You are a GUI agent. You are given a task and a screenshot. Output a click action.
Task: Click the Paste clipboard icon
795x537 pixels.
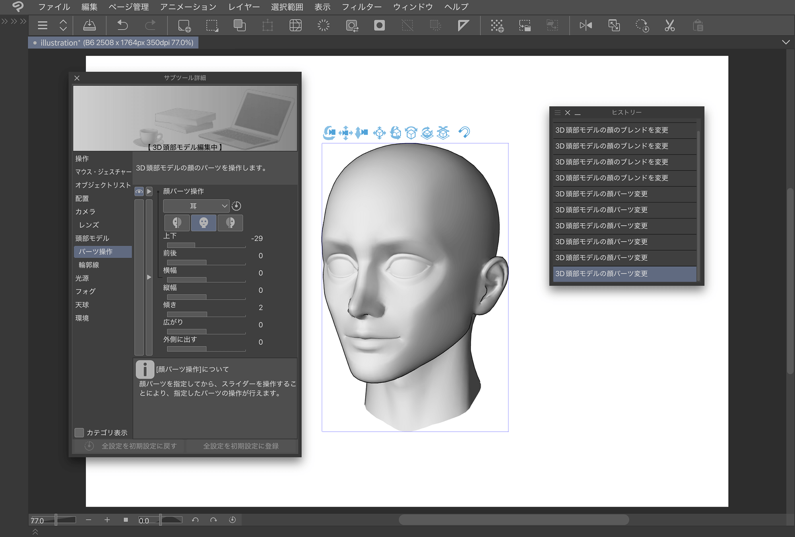tap(698, 26)
